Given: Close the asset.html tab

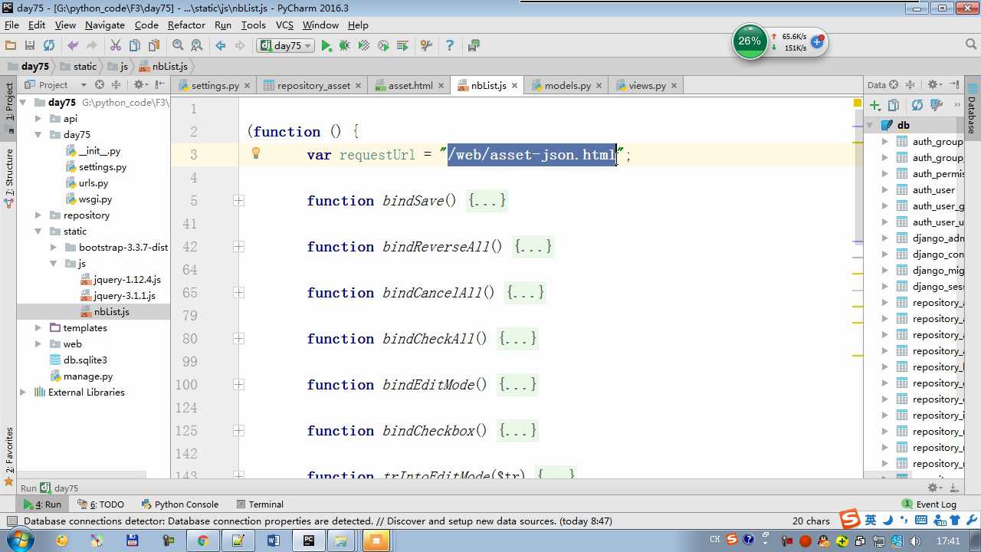Looking at the screenshot, I should point(441,86).
